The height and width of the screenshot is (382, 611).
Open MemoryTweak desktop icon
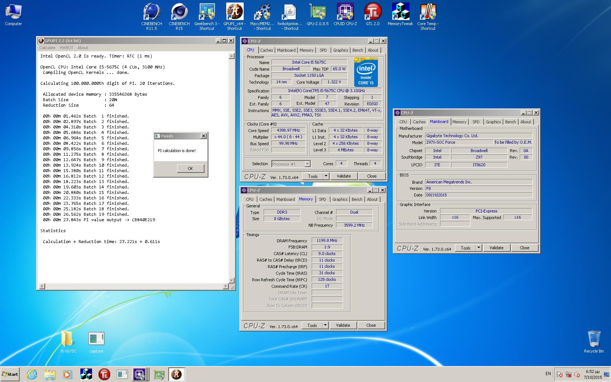click(400, 15)
